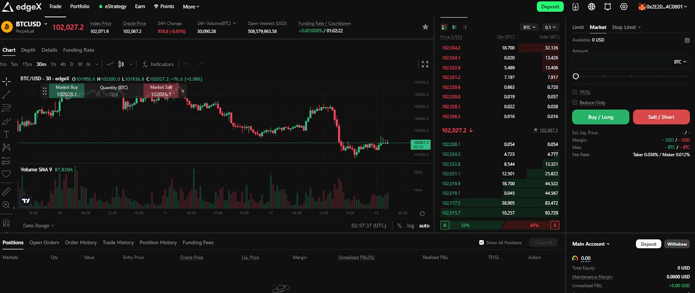
Task: Switch to the Depth tab
Action: coord(28,50)
